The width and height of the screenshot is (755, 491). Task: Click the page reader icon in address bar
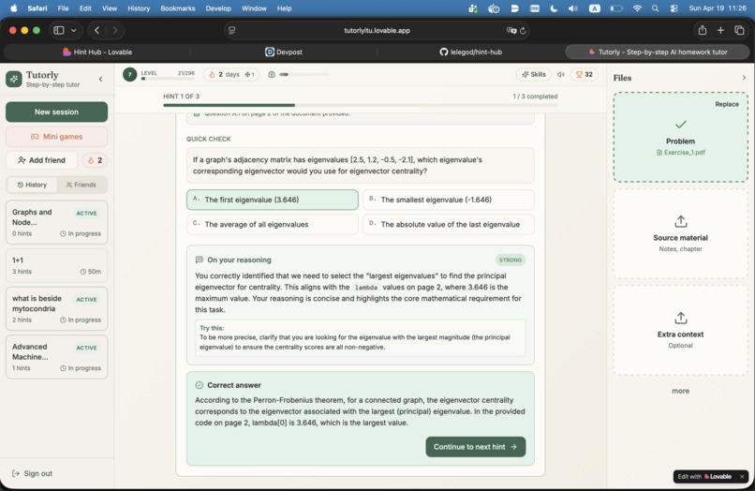point(232,30)
